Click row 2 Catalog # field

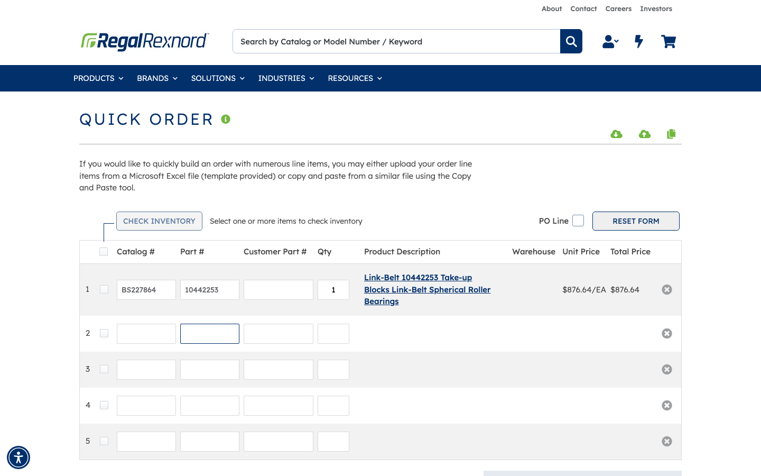146,334
